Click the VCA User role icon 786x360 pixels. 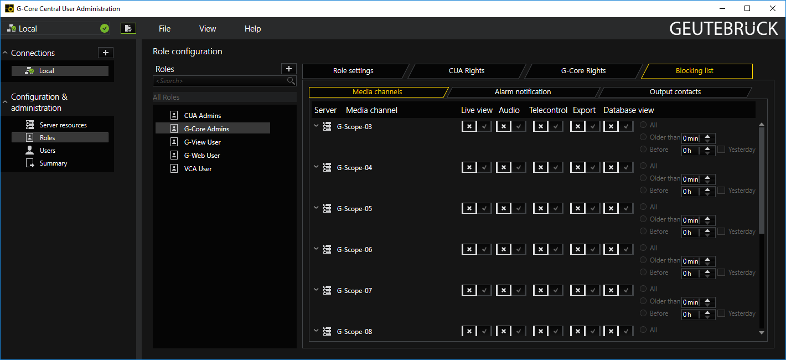click(x=174, y=168)
